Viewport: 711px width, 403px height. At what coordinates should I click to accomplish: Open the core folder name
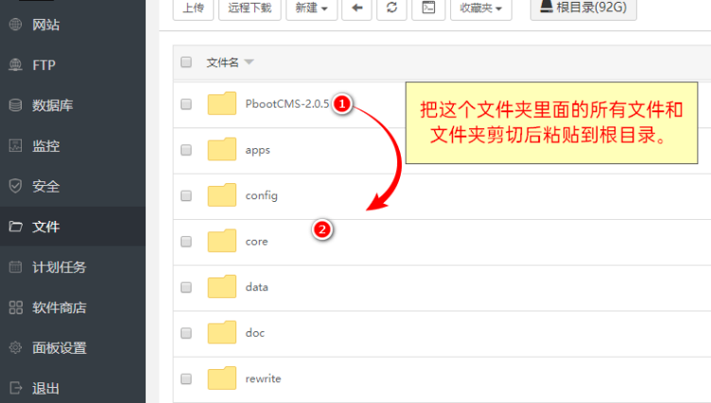256,242
